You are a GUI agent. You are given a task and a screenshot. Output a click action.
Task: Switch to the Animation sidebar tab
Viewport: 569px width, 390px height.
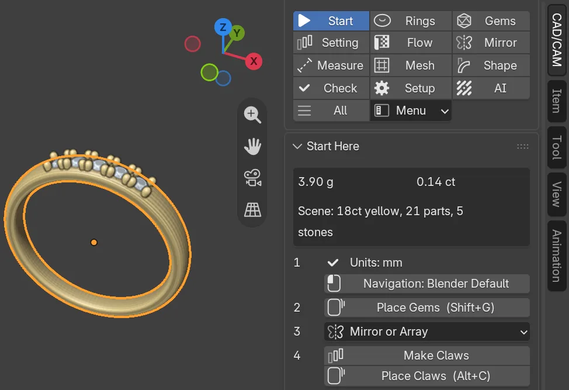point(557,256)
